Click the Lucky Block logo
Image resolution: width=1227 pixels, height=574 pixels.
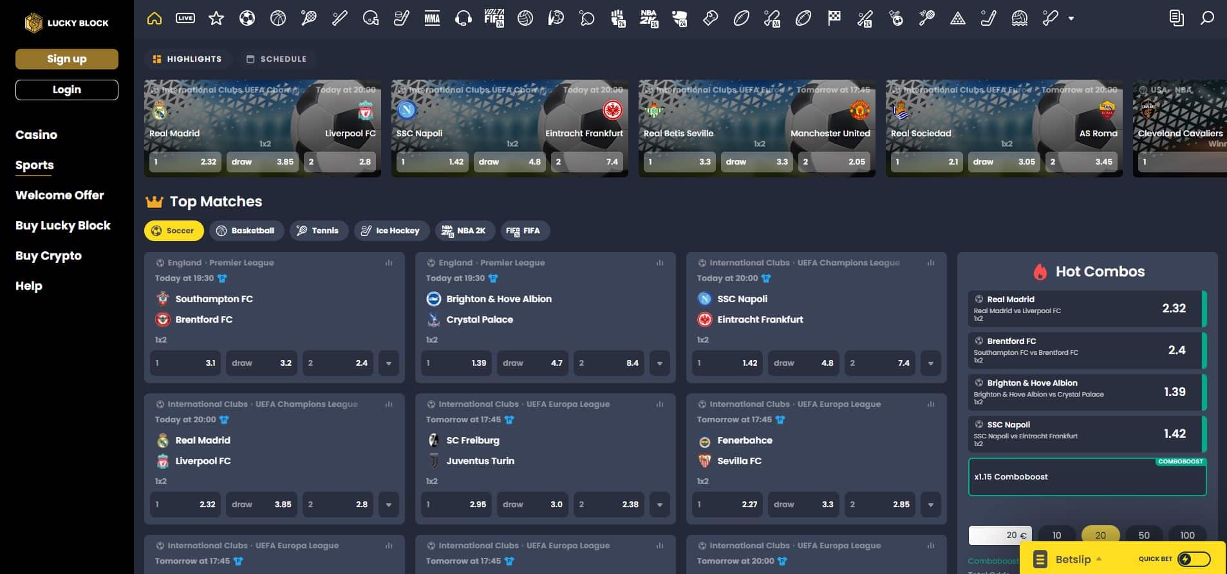(66, 22)
